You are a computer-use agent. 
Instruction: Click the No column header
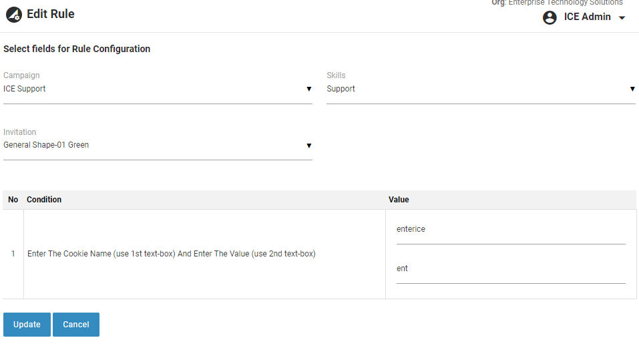pyautogui.click(x=13, y=200)
